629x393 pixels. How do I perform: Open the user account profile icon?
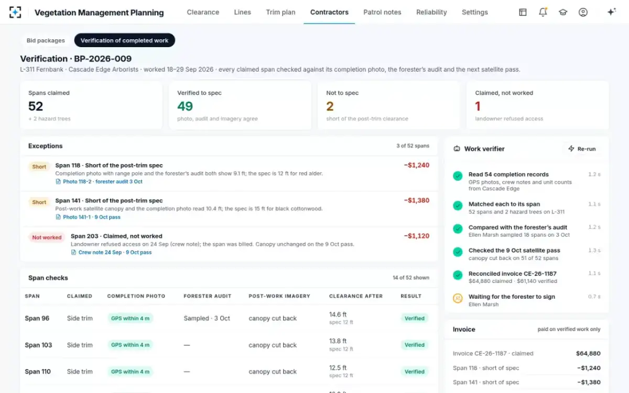(x=583, y=12)
